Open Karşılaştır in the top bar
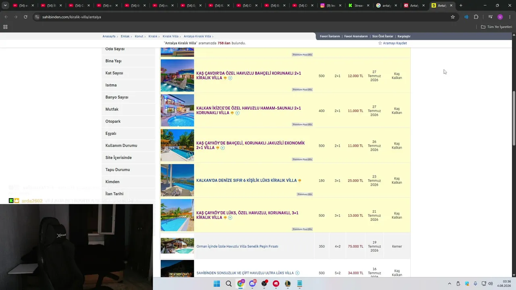 [404, 36]
